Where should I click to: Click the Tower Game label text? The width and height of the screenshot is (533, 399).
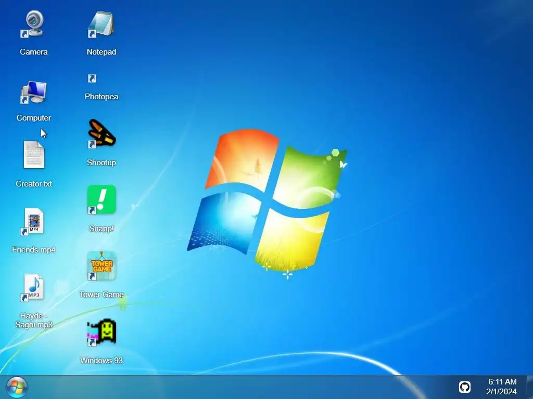tap(101, 295)
